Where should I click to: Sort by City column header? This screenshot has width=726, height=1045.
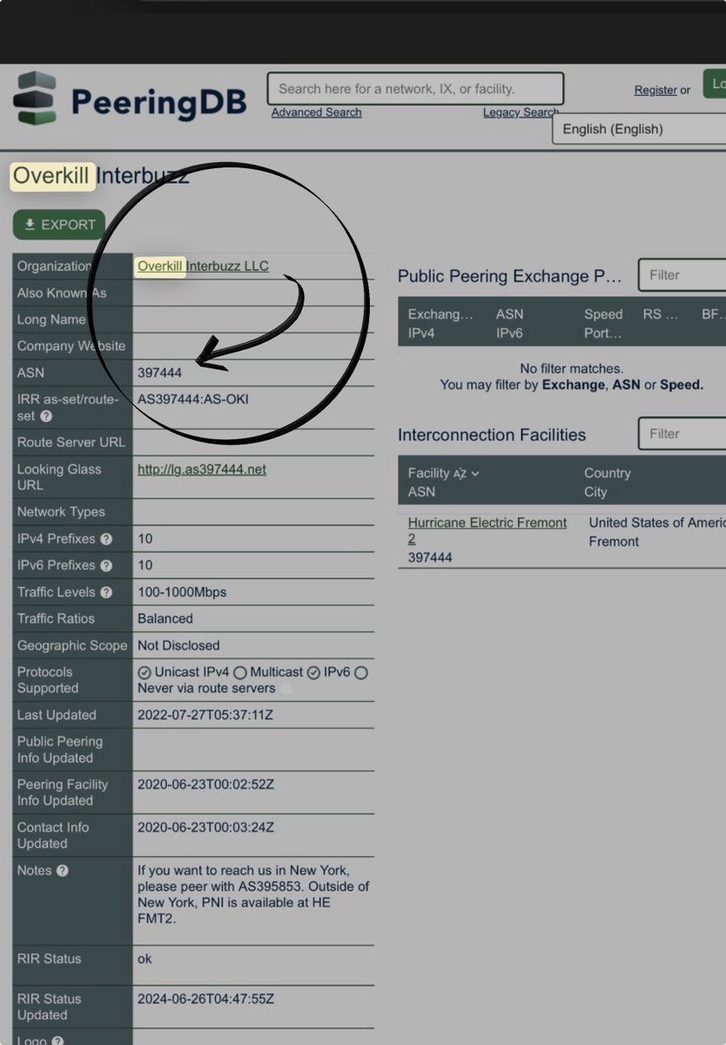(x=595, y=492)
